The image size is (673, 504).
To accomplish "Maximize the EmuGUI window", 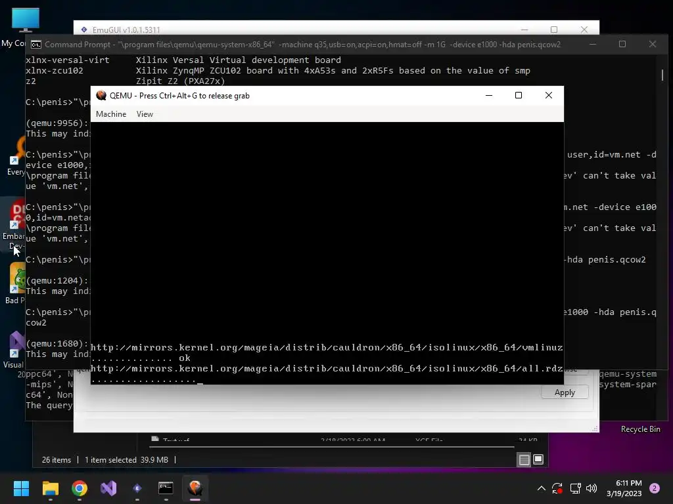I will click(x=554, y=30).
